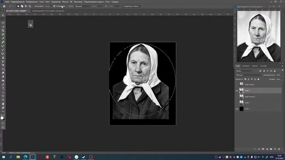
Task: Select the Elliptical Marquee tool
Action: [3, 19]
